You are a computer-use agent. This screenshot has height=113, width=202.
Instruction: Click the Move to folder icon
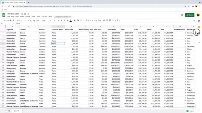(x=25, y=14)
